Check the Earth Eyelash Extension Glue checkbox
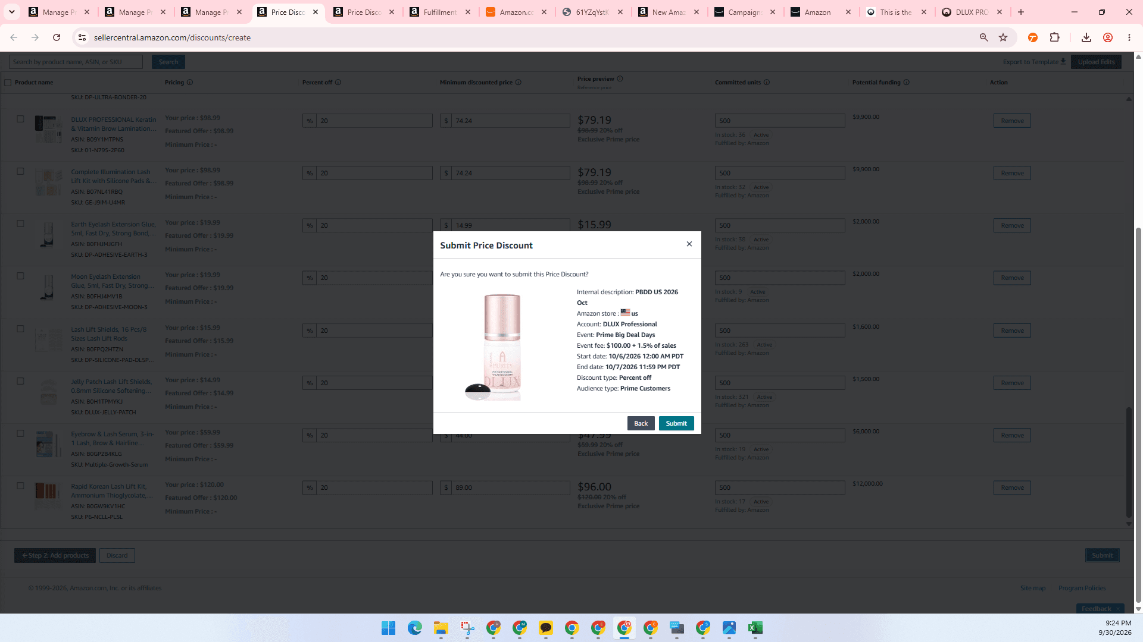 (x=20, y=224)
